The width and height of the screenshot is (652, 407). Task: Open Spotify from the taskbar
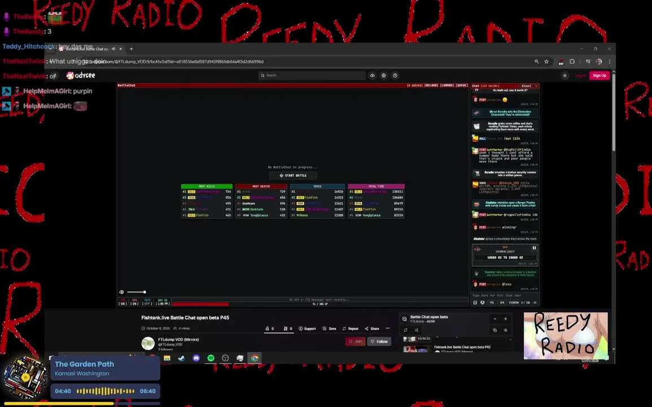click(211, 358)
